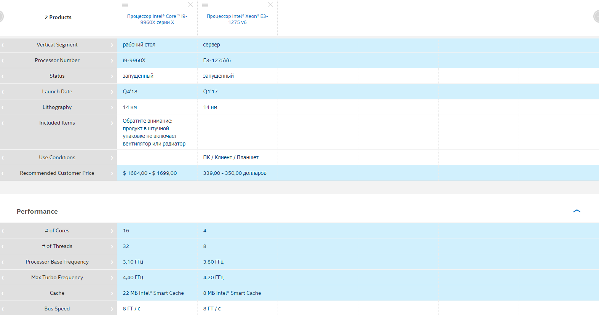Select the Processor Base Frequency row label
Image resolution: width=599 pixels, height=315 pixels.
pyautogui.click(x=57, y=262)
